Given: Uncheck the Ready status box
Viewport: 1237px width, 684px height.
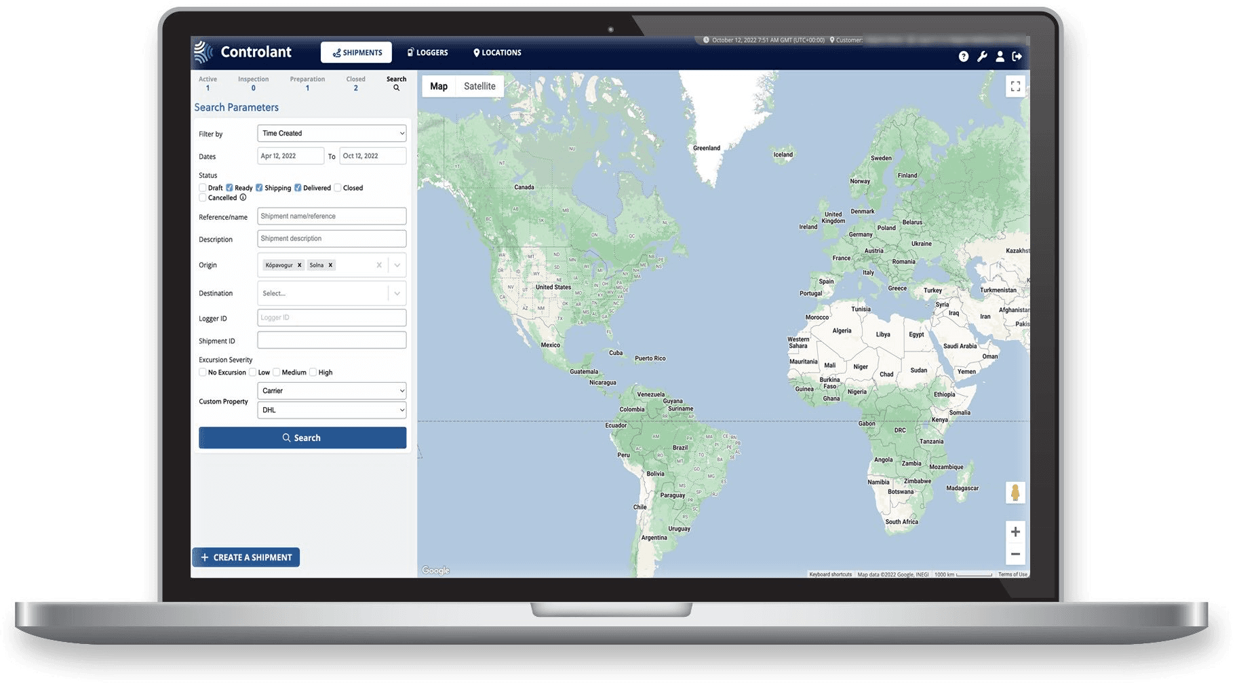Looking at the screenshot, I should (229, 188).
